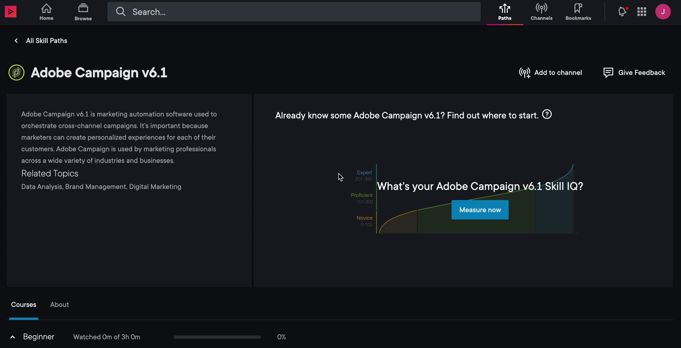Open the Bookmarks tab
The width and height of the screenshot is (681, 348).
coord(578,12)
